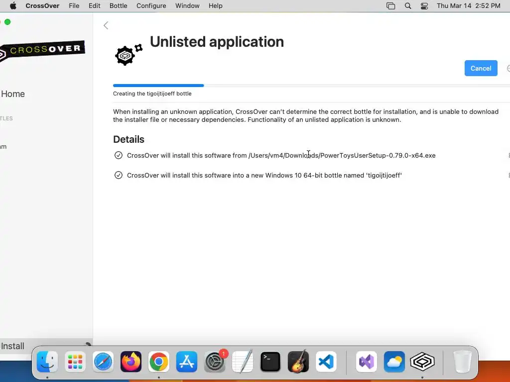Image resolution: width=510 pixels, height=382 pixels.
Task: Open Firefox from the dock
Action: [131, 362]
